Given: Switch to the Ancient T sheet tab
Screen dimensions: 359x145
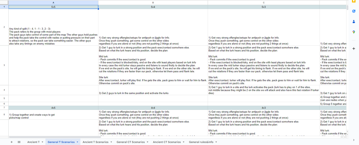Looking at the screenshot, I should pos(33,142).
